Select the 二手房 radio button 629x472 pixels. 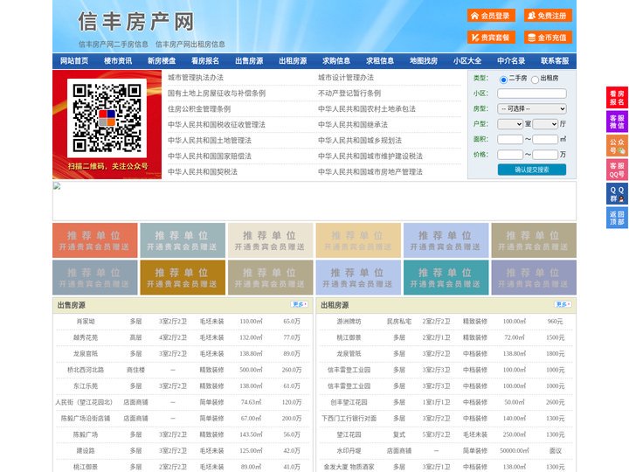pyautogui.click(x=503, y=80)
